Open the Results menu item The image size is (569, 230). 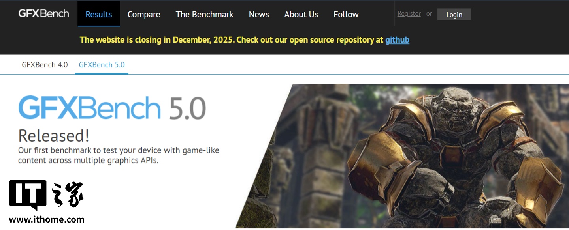point(99,14)
